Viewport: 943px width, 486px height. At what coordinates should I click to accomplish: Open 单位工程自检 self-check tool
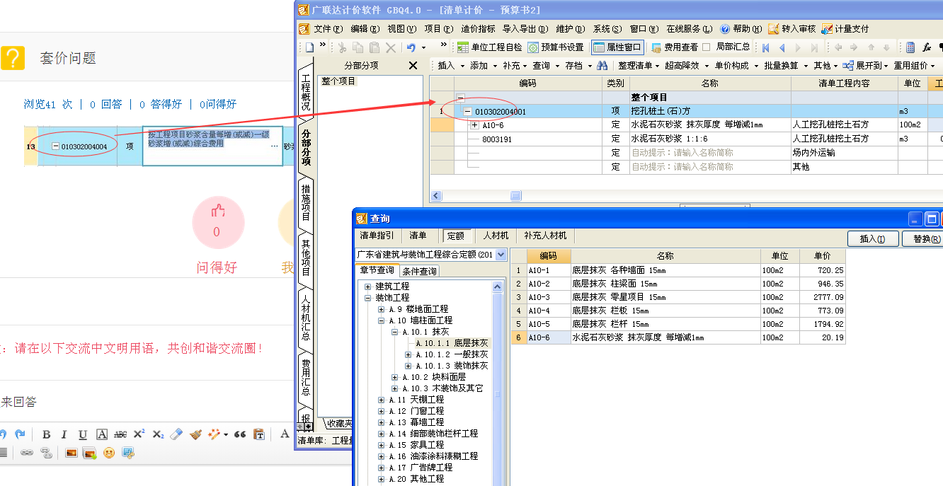click(x=489, y=47)
